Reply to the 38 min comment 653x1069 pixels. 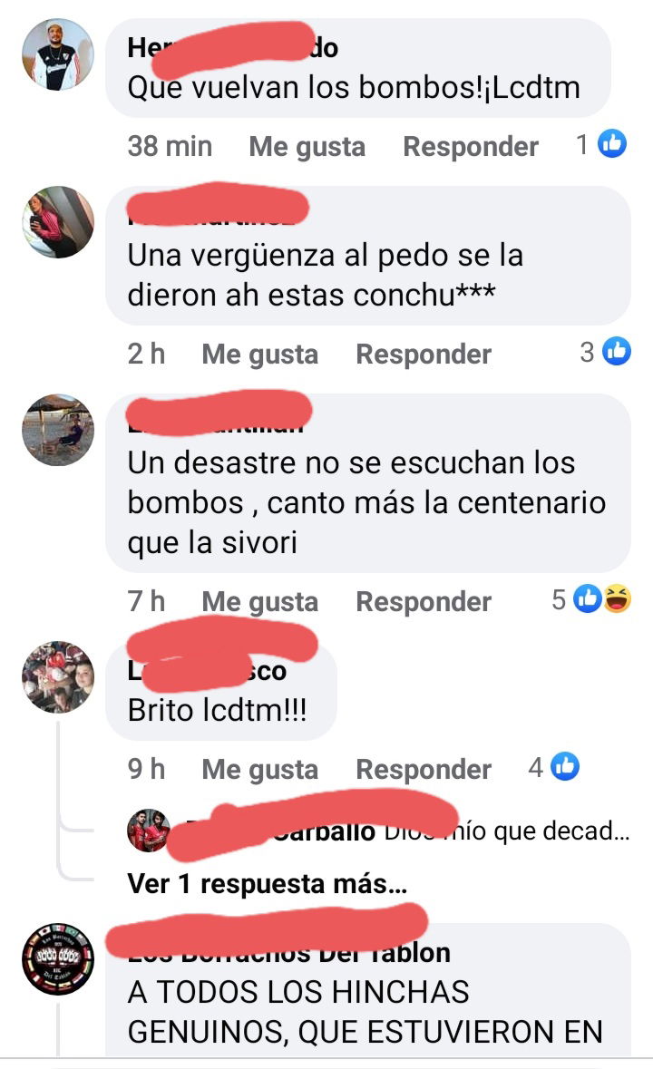point(471,147)
